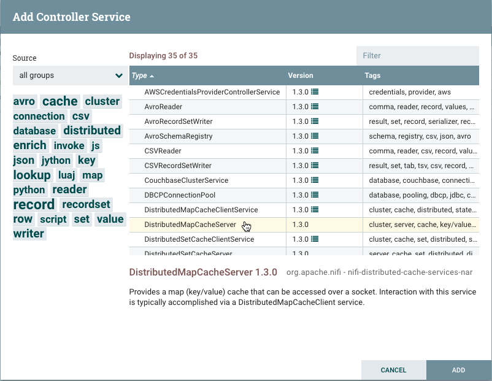Viewport: 492px width, 381px height.
Task: Click tags cell 'schema, registry, csv, json, avro'
Action: click(420, 136)
